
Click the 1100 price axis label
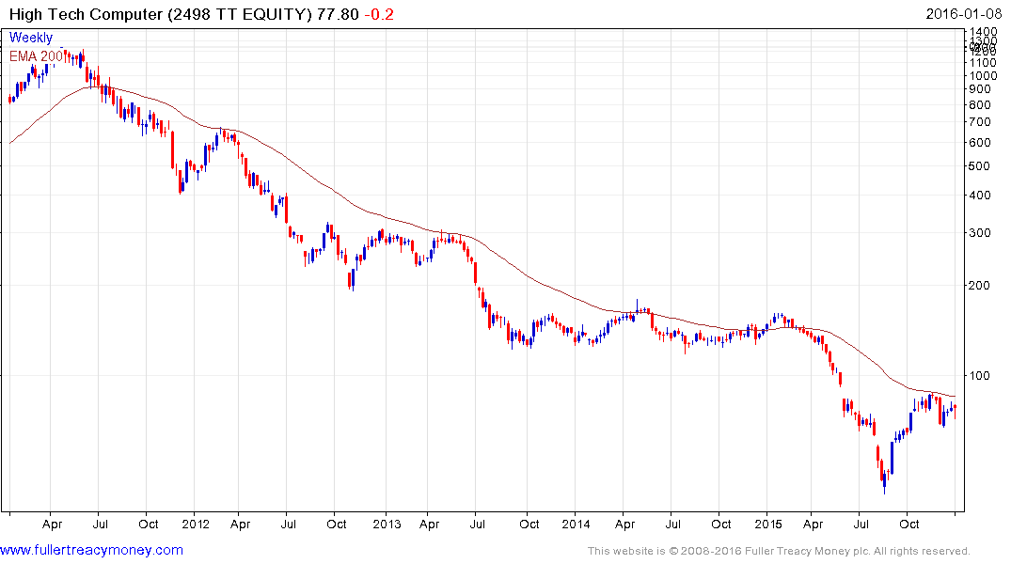pyautogui.click(x=984, y=63)
